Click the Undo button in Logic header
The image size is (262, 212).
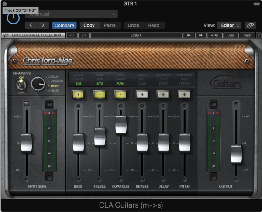tap(134, 25)
